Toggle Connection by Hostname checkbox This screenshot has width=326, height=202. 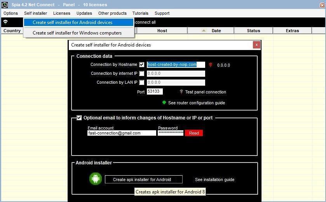141,64
